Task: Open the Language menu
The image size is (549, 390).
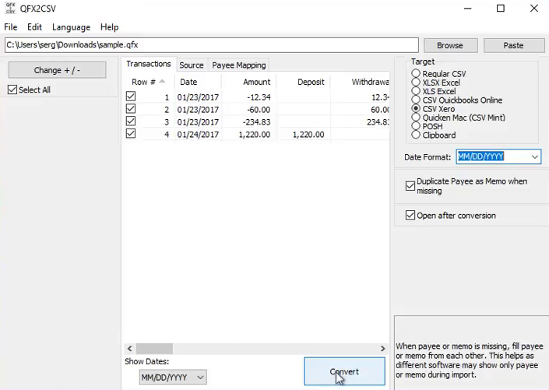Action: (x=71, y=27)
